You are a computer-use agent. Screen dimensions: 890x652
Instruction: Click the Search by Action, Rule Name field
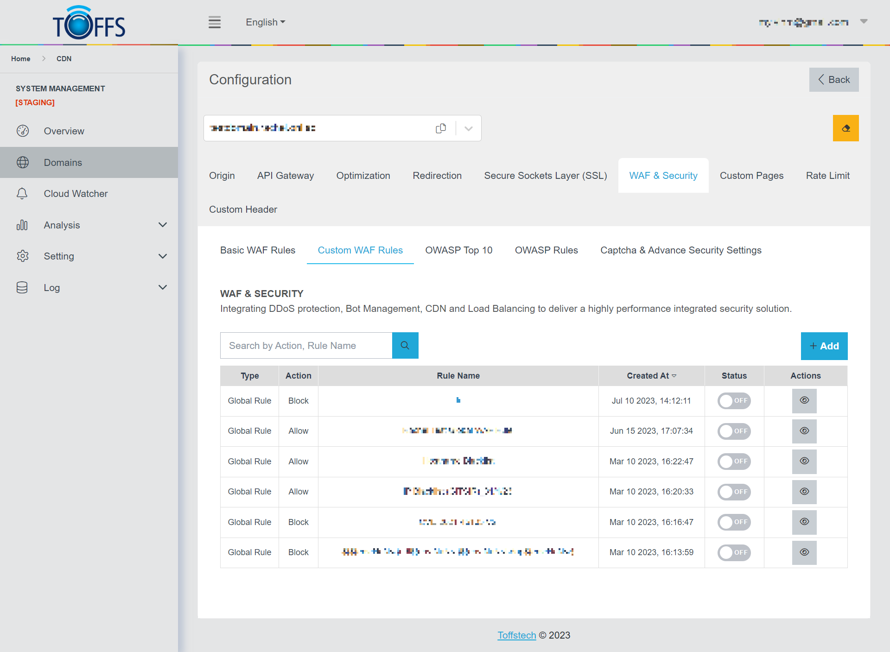click(306, 346)
